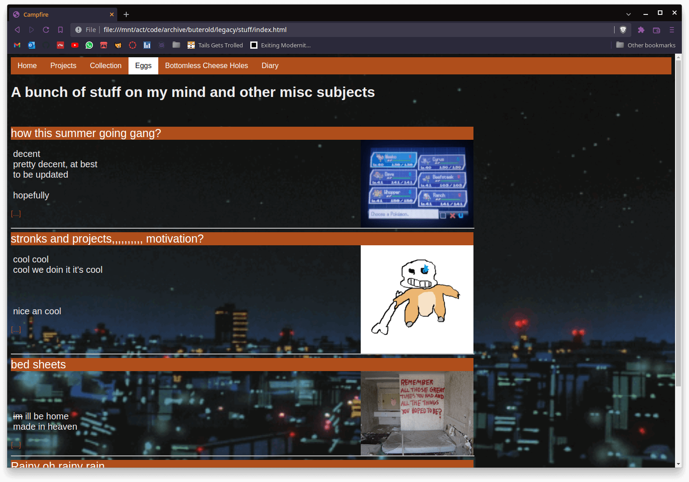
Task: Bookmark this page with the bookmark icon
Action: tap(60, 30)
